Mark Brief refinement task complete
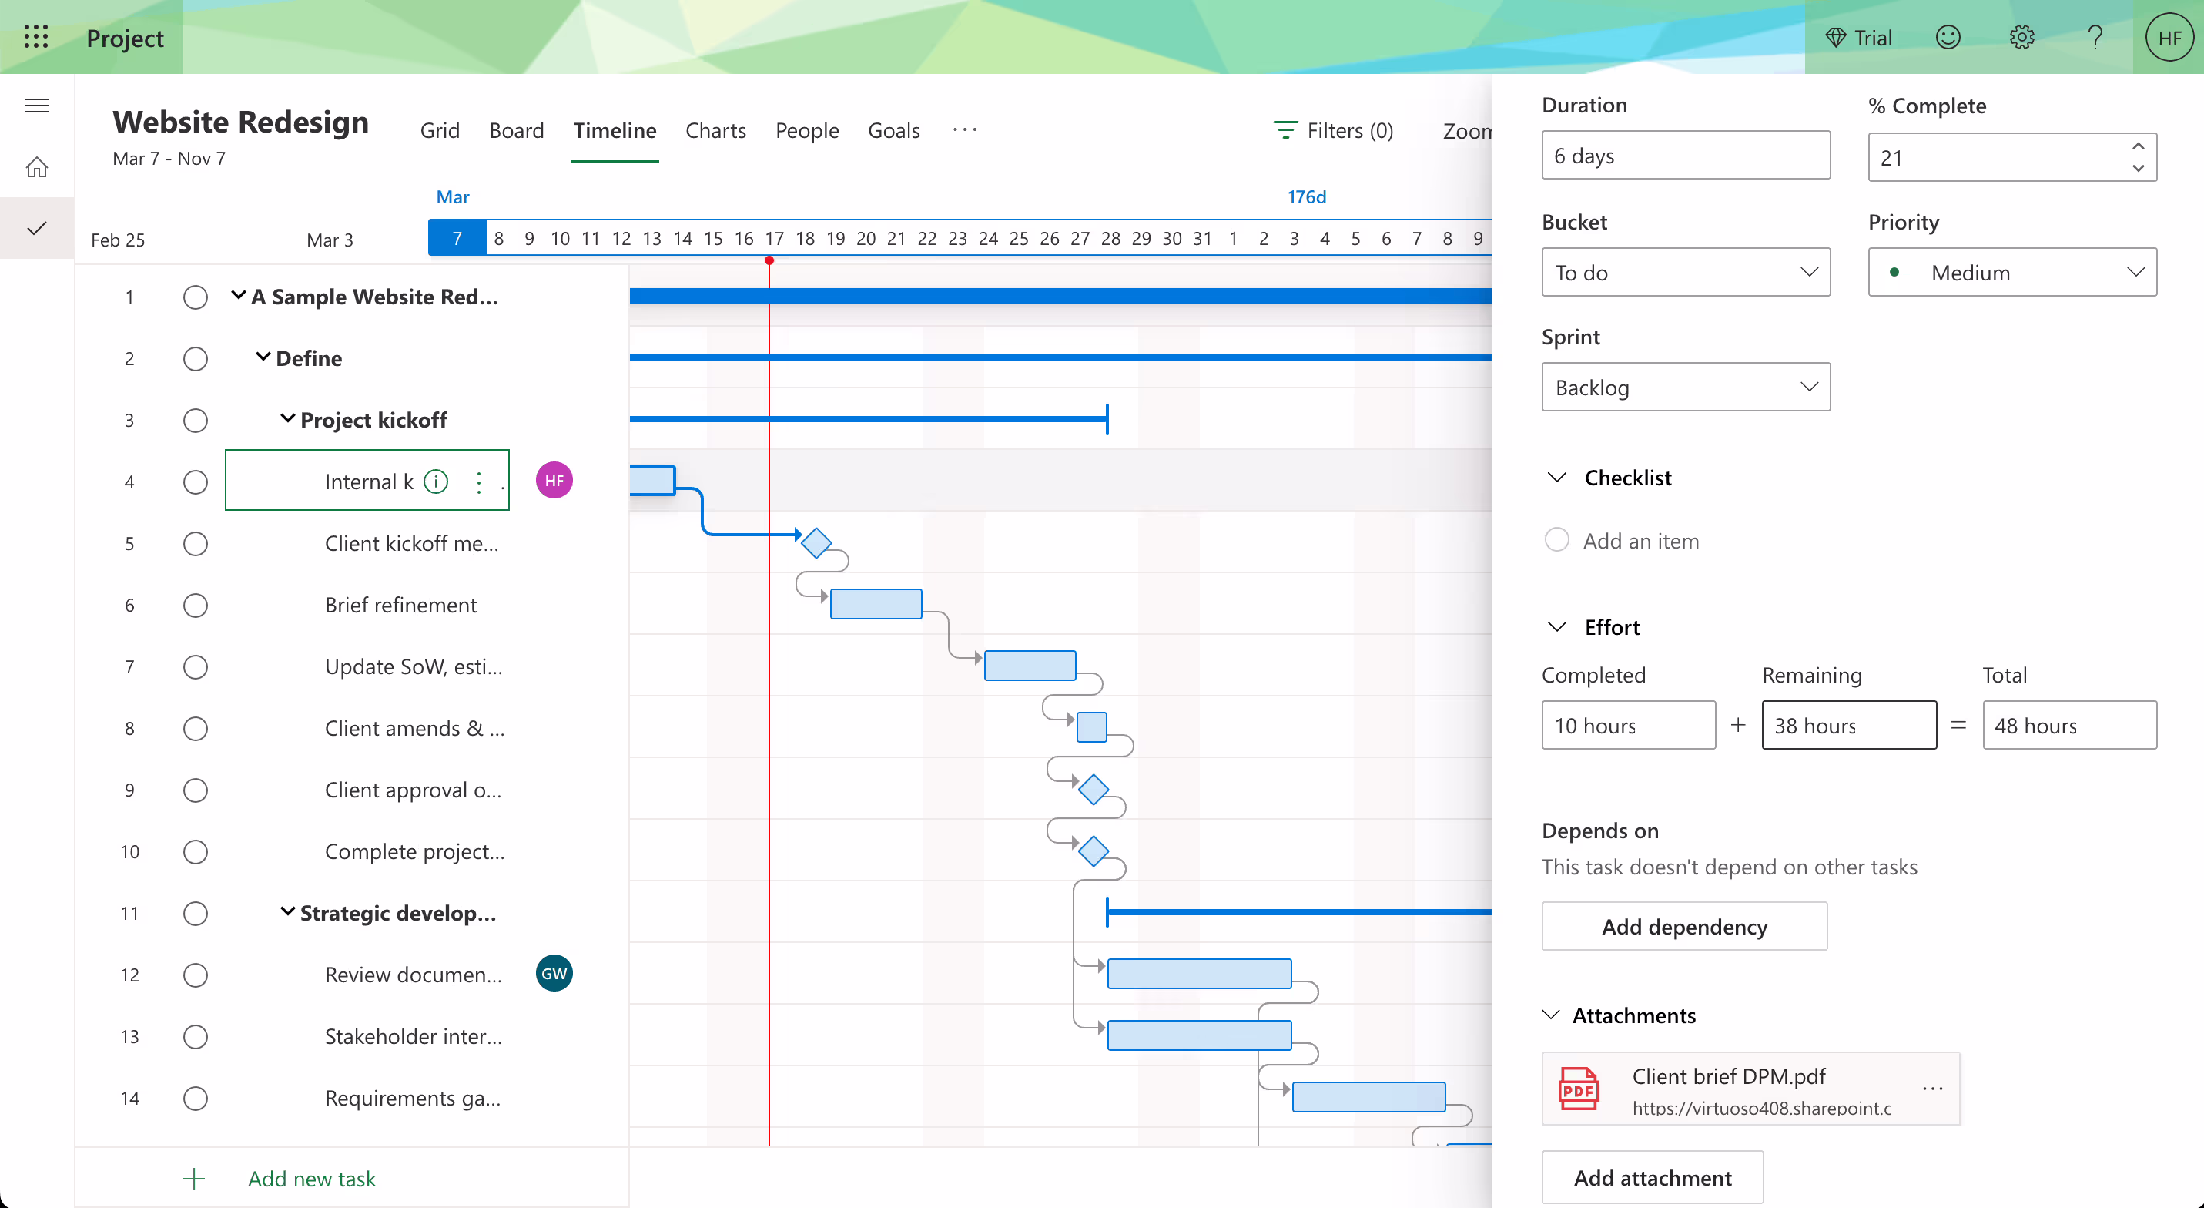This screenshot has height=1208, width=2204. pyautogui.click(x=195, y=606)
